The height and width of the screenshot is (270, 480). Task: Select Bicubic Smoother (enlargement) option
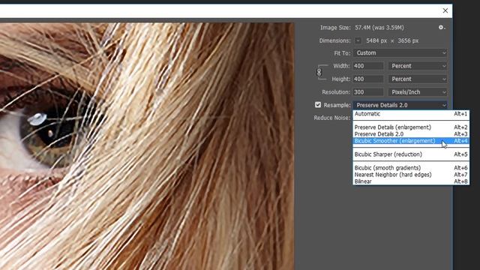[411, 141]
